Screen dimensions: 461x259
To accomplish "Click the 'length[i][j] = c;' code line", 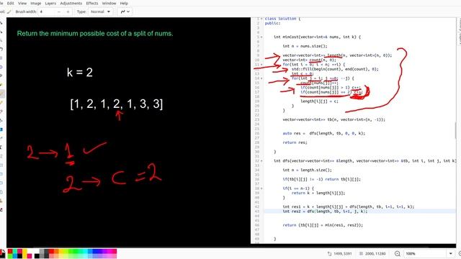I will pyautogui.click(x=319, y=101).
